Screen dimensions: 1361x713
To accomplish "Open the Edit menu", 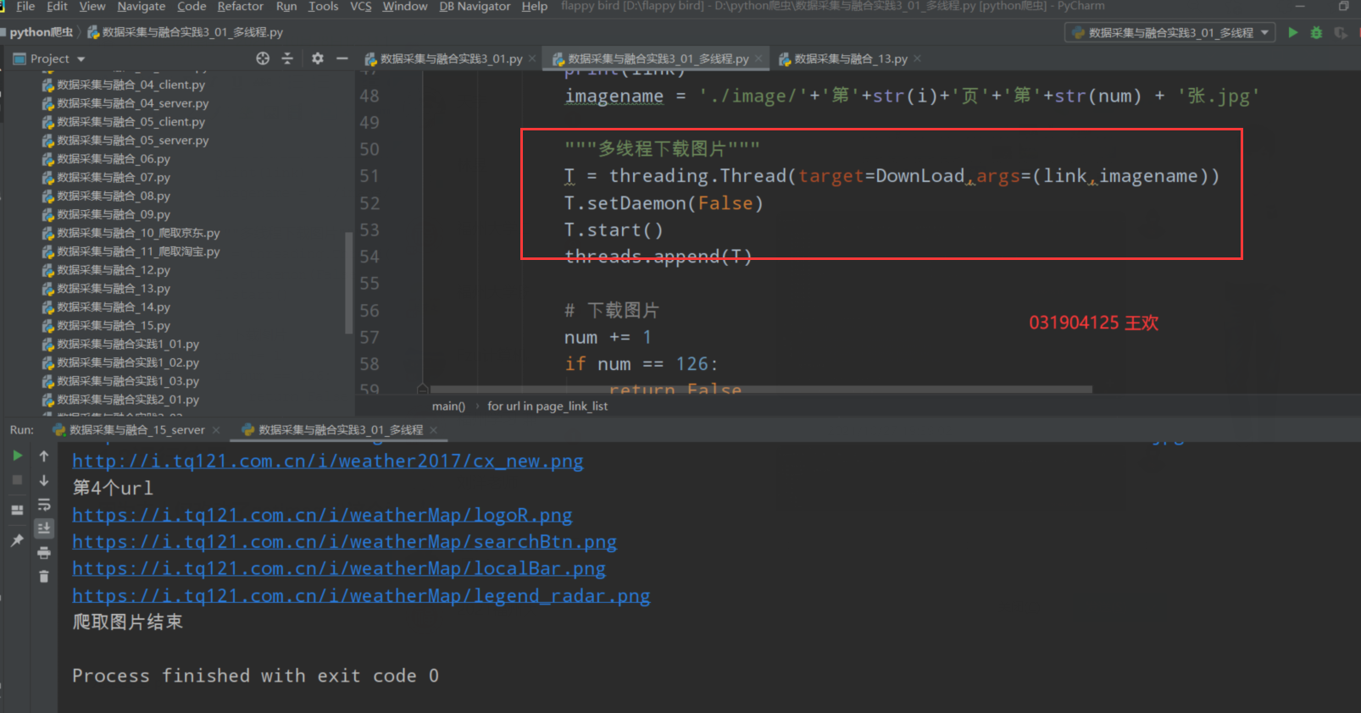I will tap(57, 6).
